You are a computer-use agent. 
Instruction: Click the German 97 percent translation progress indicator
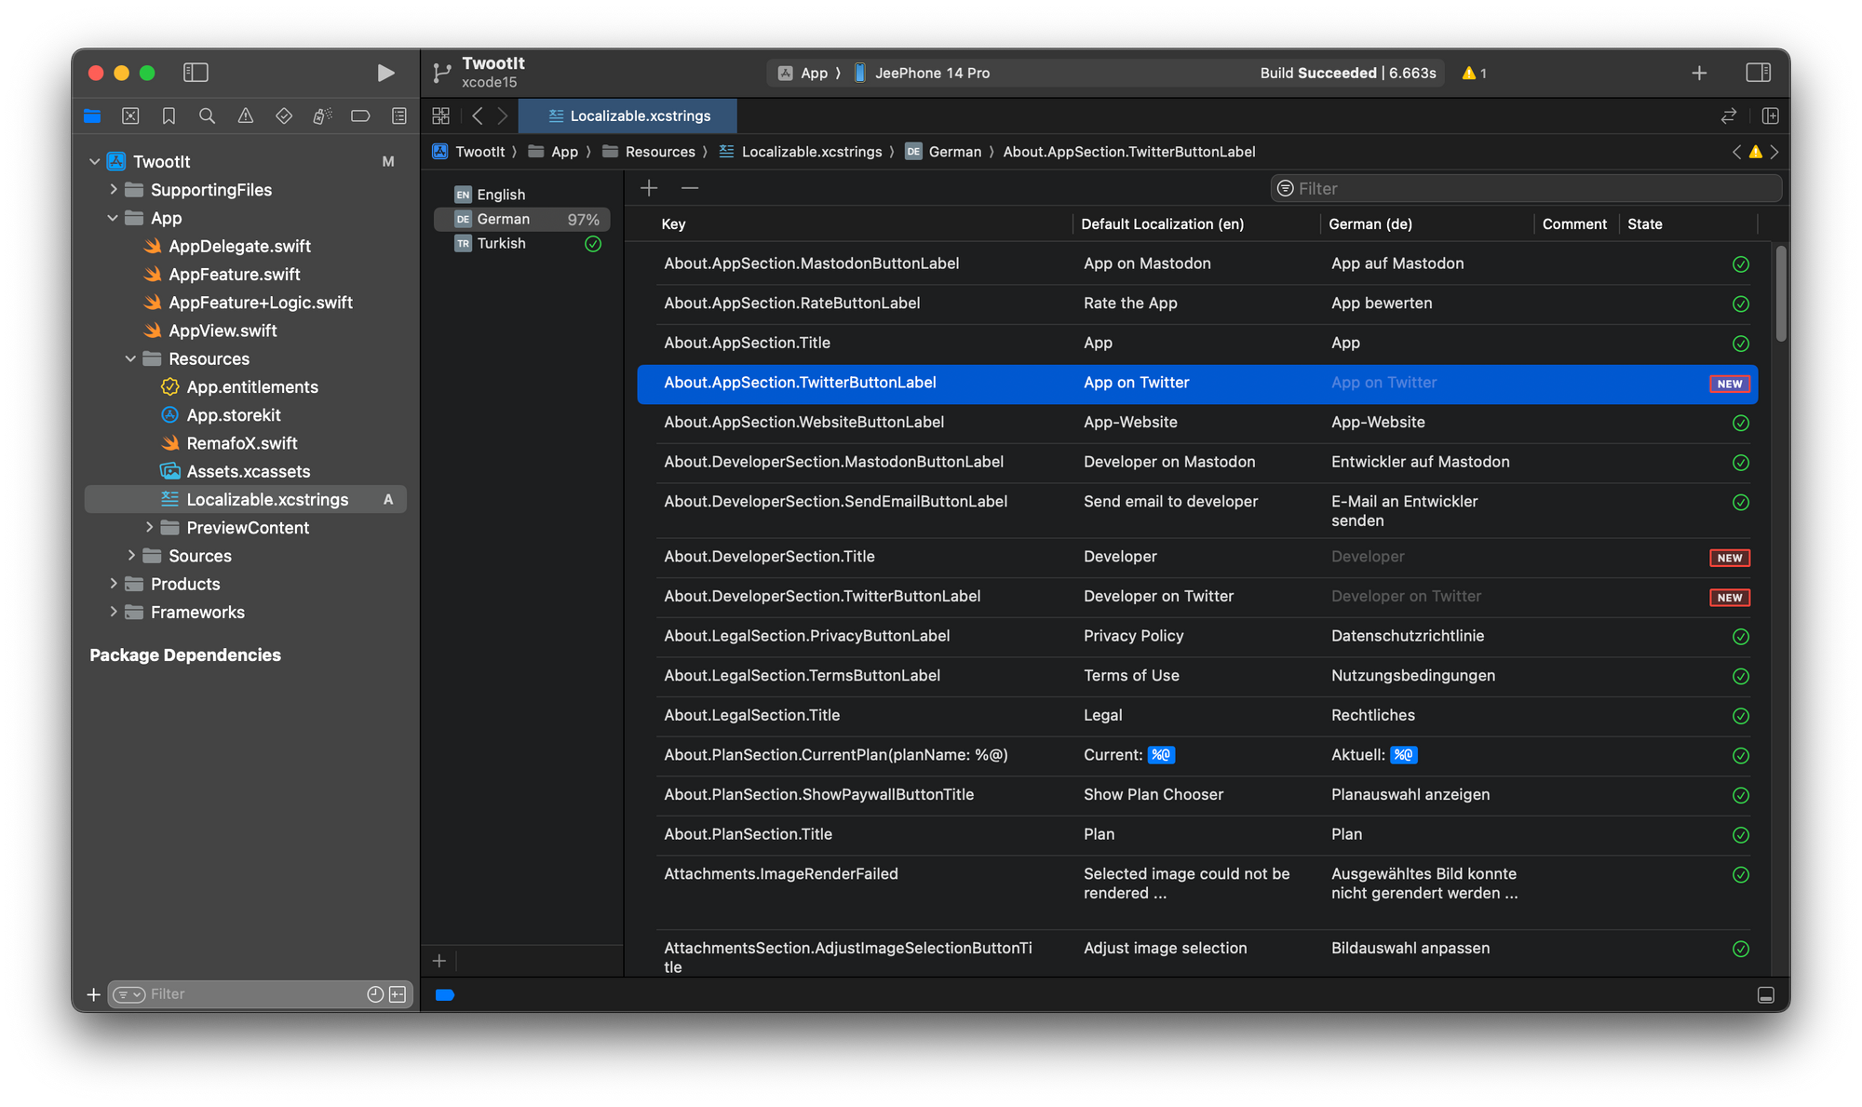pos(582,219)
